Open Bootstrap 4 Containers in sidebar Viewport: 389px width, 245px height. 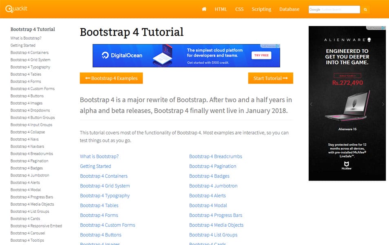tap(29, 52)
